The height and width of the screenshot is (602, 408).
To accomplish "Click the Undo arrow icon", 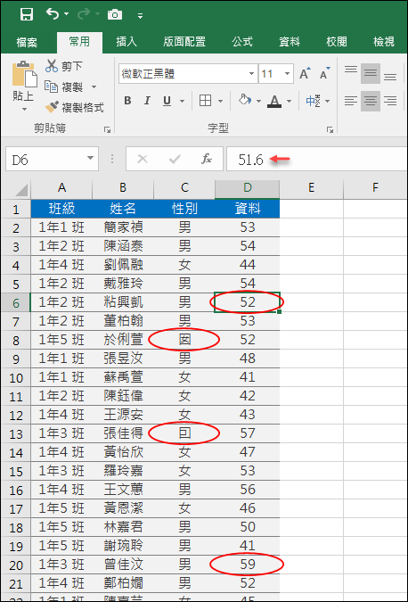I will click(53, 13).
